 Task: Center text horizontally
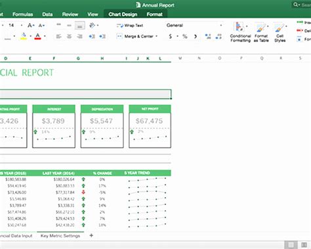pyautogui.click(x=69, y=36)
